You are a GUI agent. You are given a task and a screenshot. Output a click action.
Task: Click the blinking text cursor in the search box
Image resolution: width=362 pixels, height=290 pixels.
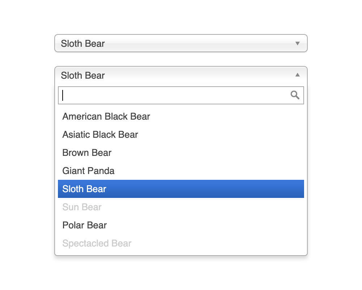[63, 95]
